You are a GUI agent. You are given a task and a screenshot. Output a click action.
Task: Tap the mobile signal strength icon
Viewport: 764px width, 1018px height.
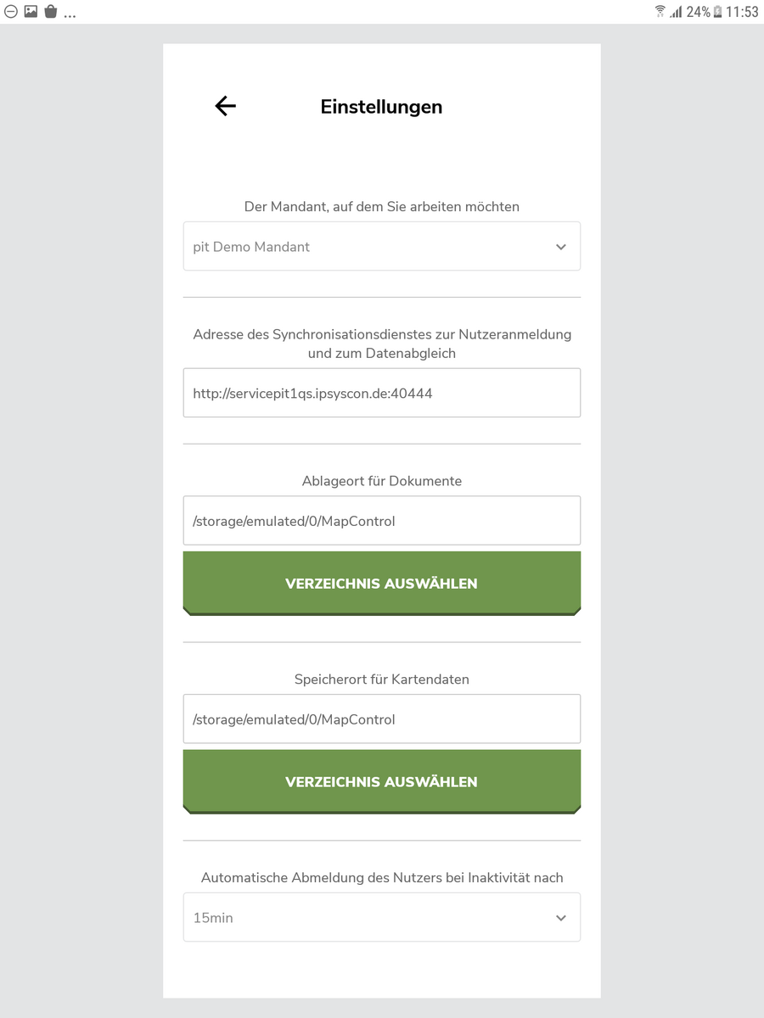click(676, 12)
